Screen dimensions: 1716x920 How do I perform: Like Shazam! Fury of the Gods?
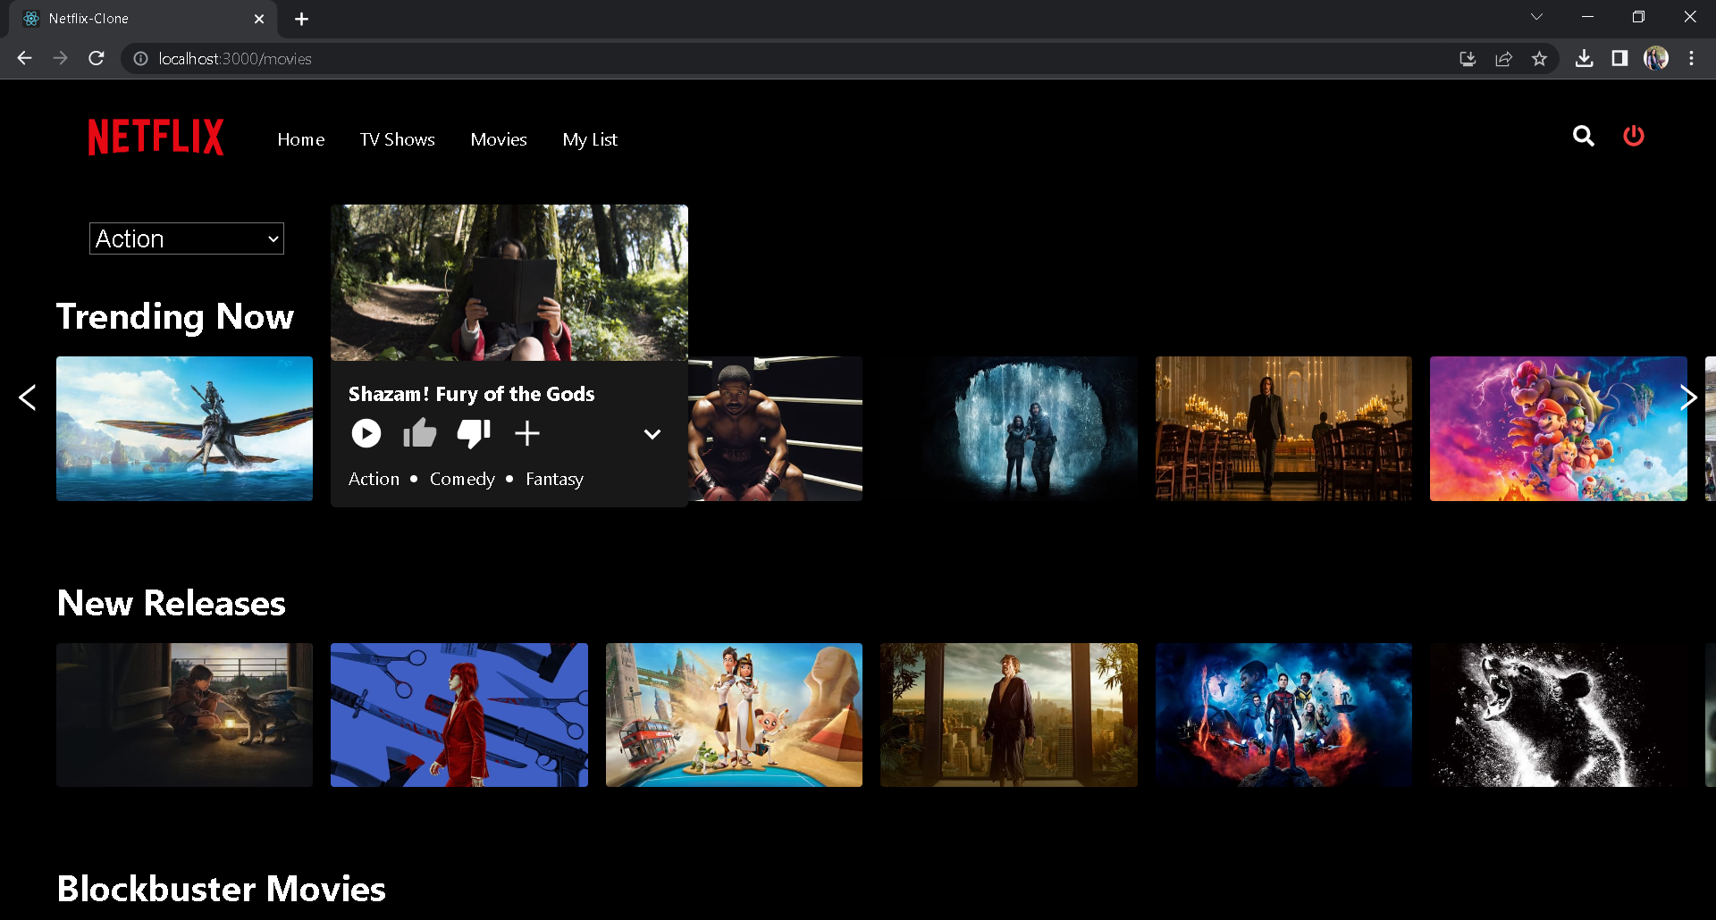419,433
